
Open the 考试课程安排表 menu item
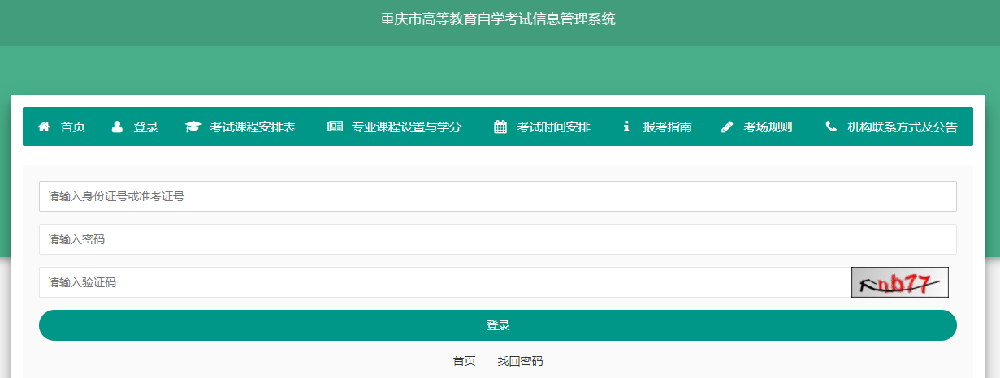[253, 127]
